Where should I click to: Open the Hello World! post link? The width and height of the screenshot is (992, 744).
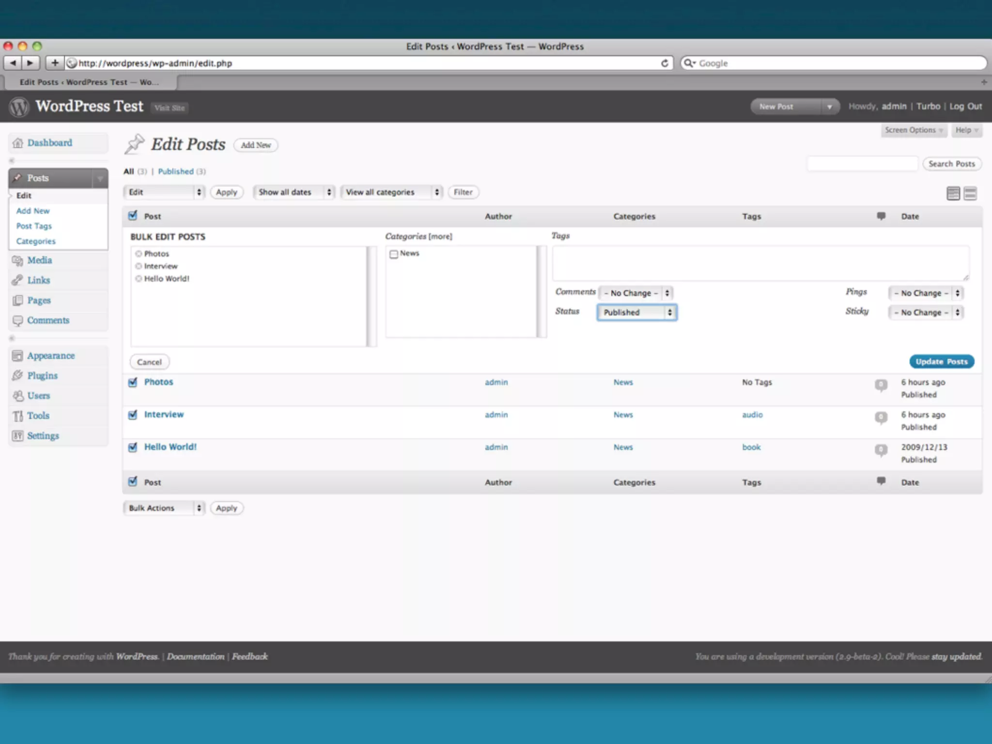(x=170, y=447)
